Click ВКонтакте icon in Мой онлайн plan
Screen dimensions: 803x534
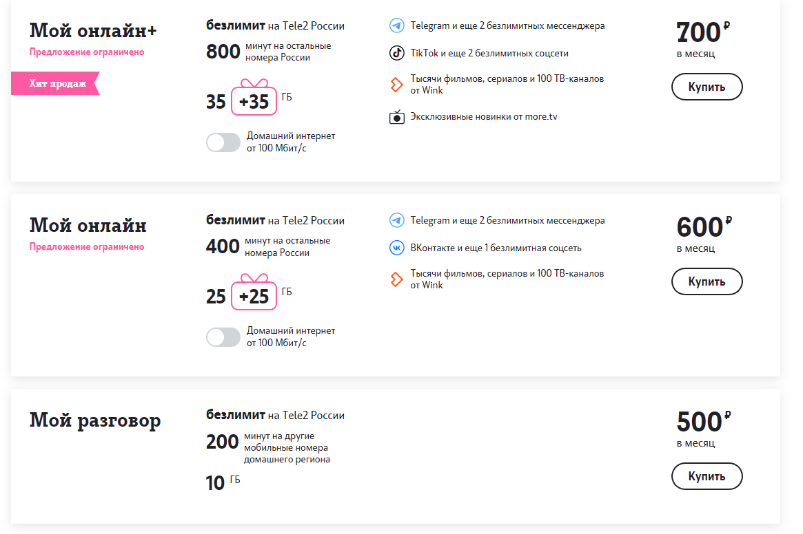[x=396, y=248]
